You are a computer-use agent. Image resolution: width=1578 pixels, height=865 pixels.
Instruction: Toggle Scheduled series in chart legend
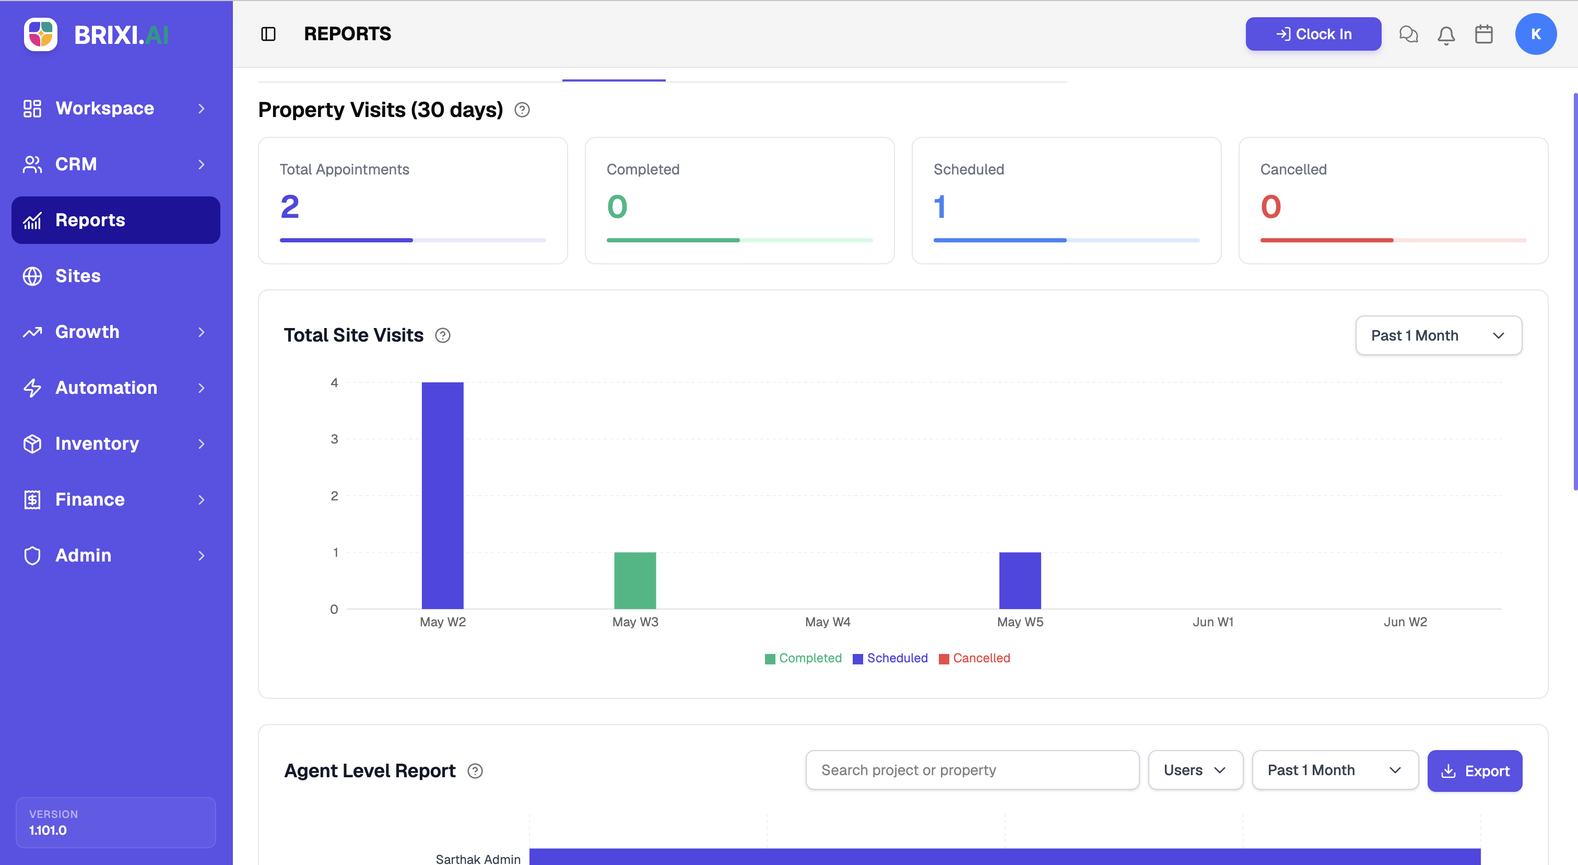click(890, 658)
